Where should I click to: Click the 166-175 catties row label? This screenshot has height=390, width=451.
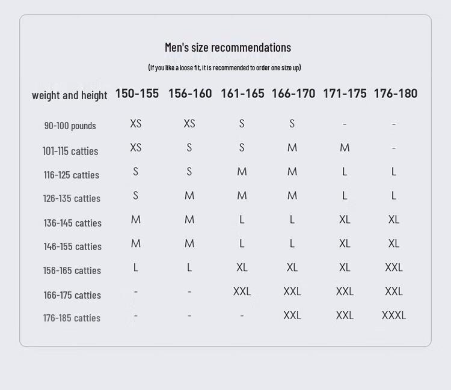(72, 295)
